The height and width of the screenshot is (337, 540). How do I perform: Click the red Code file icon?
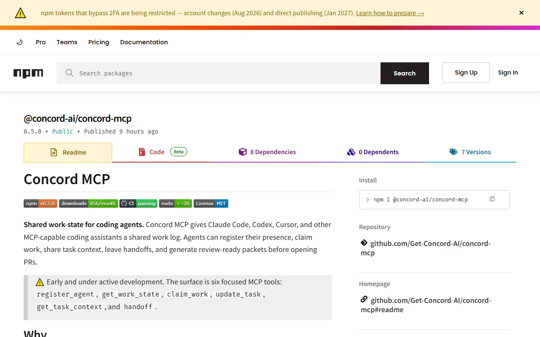tap(142, 152)
